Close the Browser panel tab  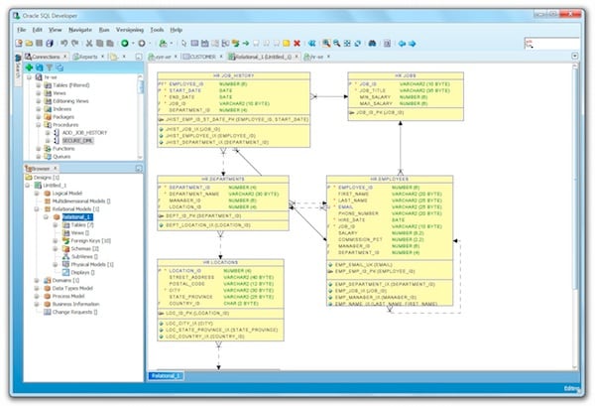pyautogui.click(x=55, y=168)
